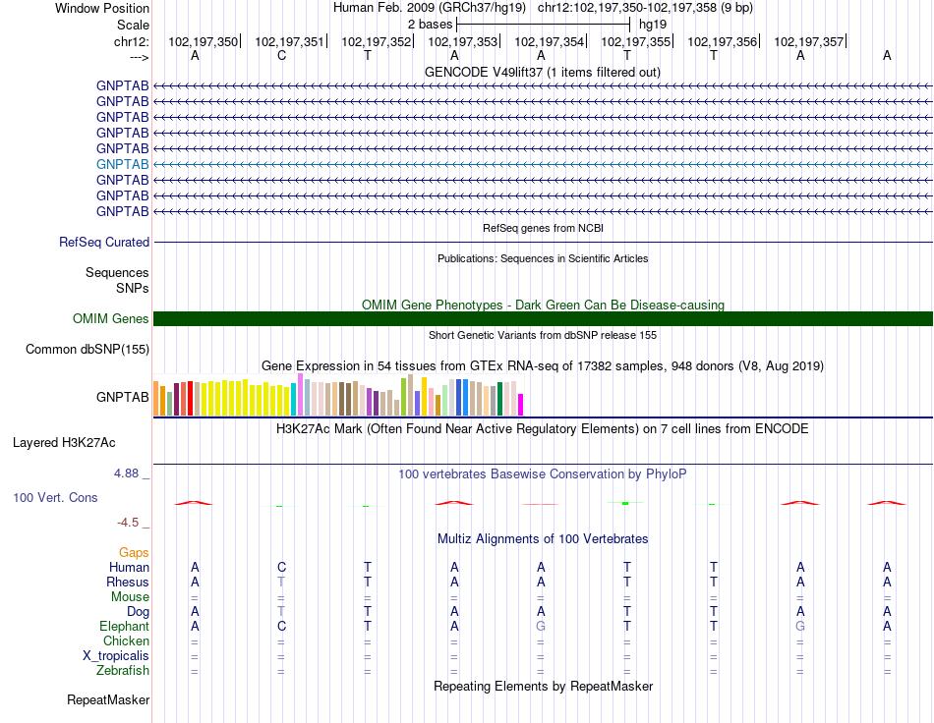Click the GENCODE V49lift37 track title

coord(542,73)
